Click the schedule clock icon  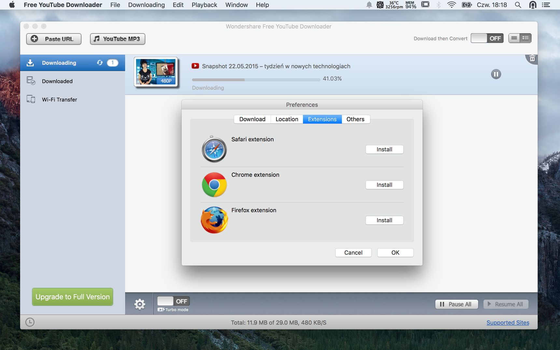pyautogui.click(x=30, y=322)
